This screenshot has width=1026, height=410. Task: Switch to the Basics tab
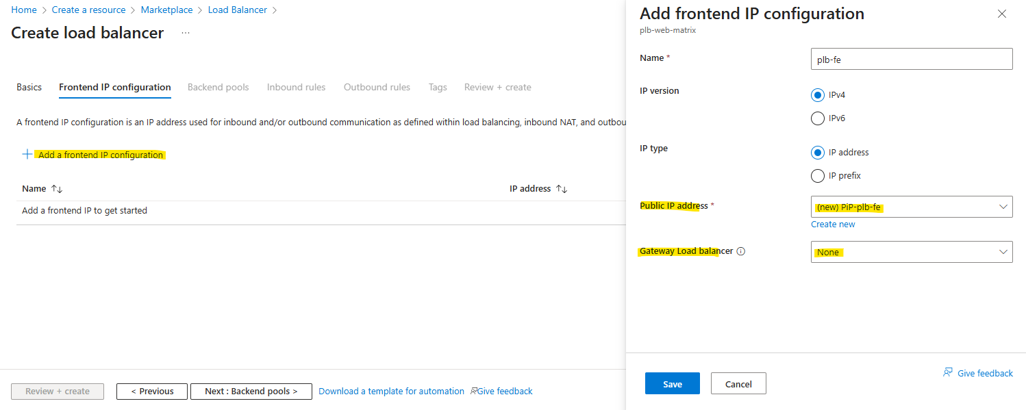(29, 87)
